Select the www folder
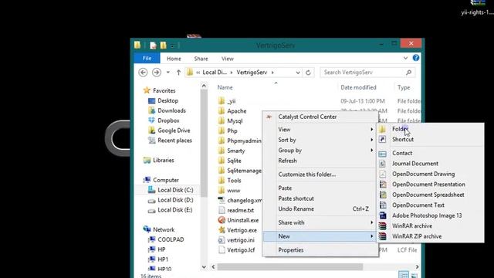Screen dimensions: 494x278 (x=233, y=191)
